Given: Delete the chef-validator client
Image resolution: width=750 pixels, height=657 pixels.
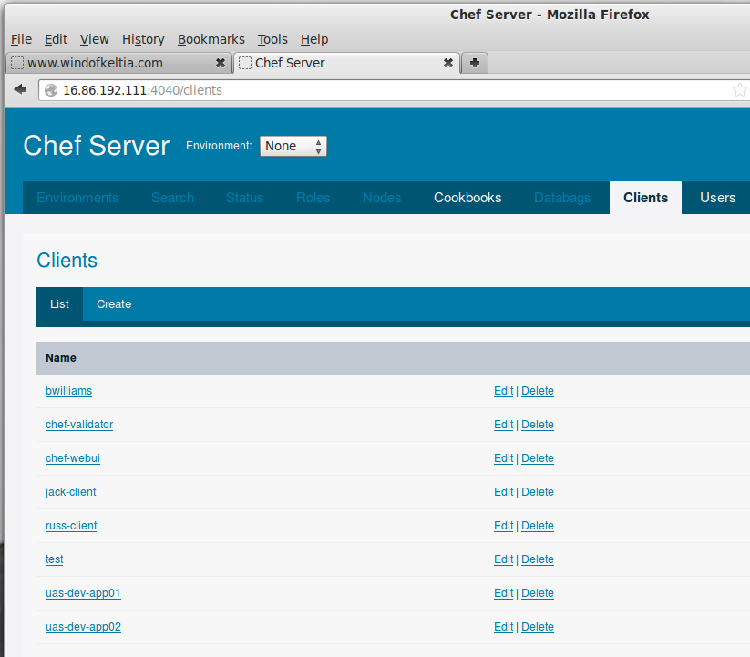Looking at the screenshot, I should [537, 425].
